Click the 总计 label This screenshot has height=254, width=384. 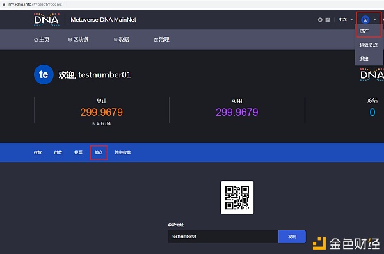101,100
